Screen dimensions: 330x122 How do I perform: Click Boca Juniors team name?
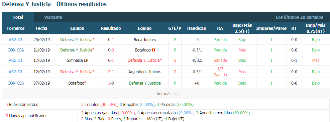(x=145, y=39)
